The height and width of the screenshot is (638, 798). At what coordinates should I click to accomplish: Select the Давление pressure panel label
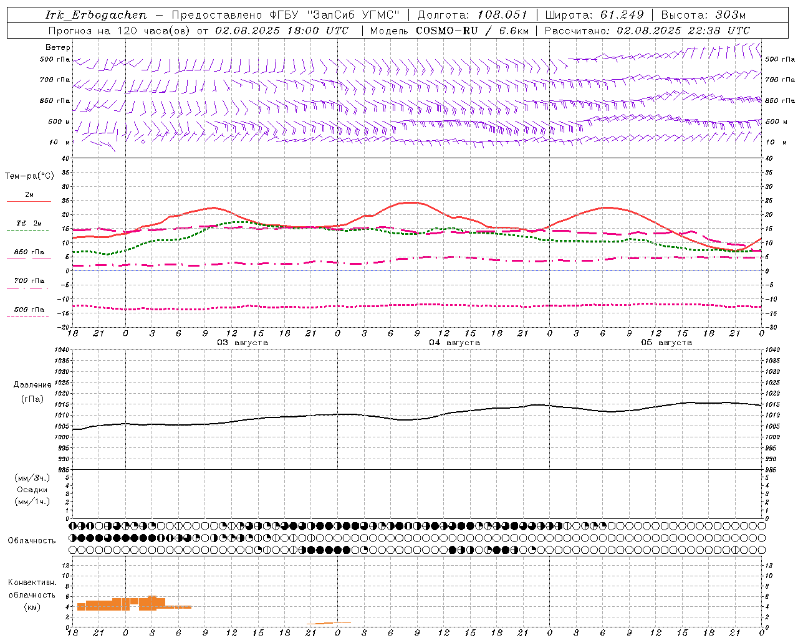(32, 385)
